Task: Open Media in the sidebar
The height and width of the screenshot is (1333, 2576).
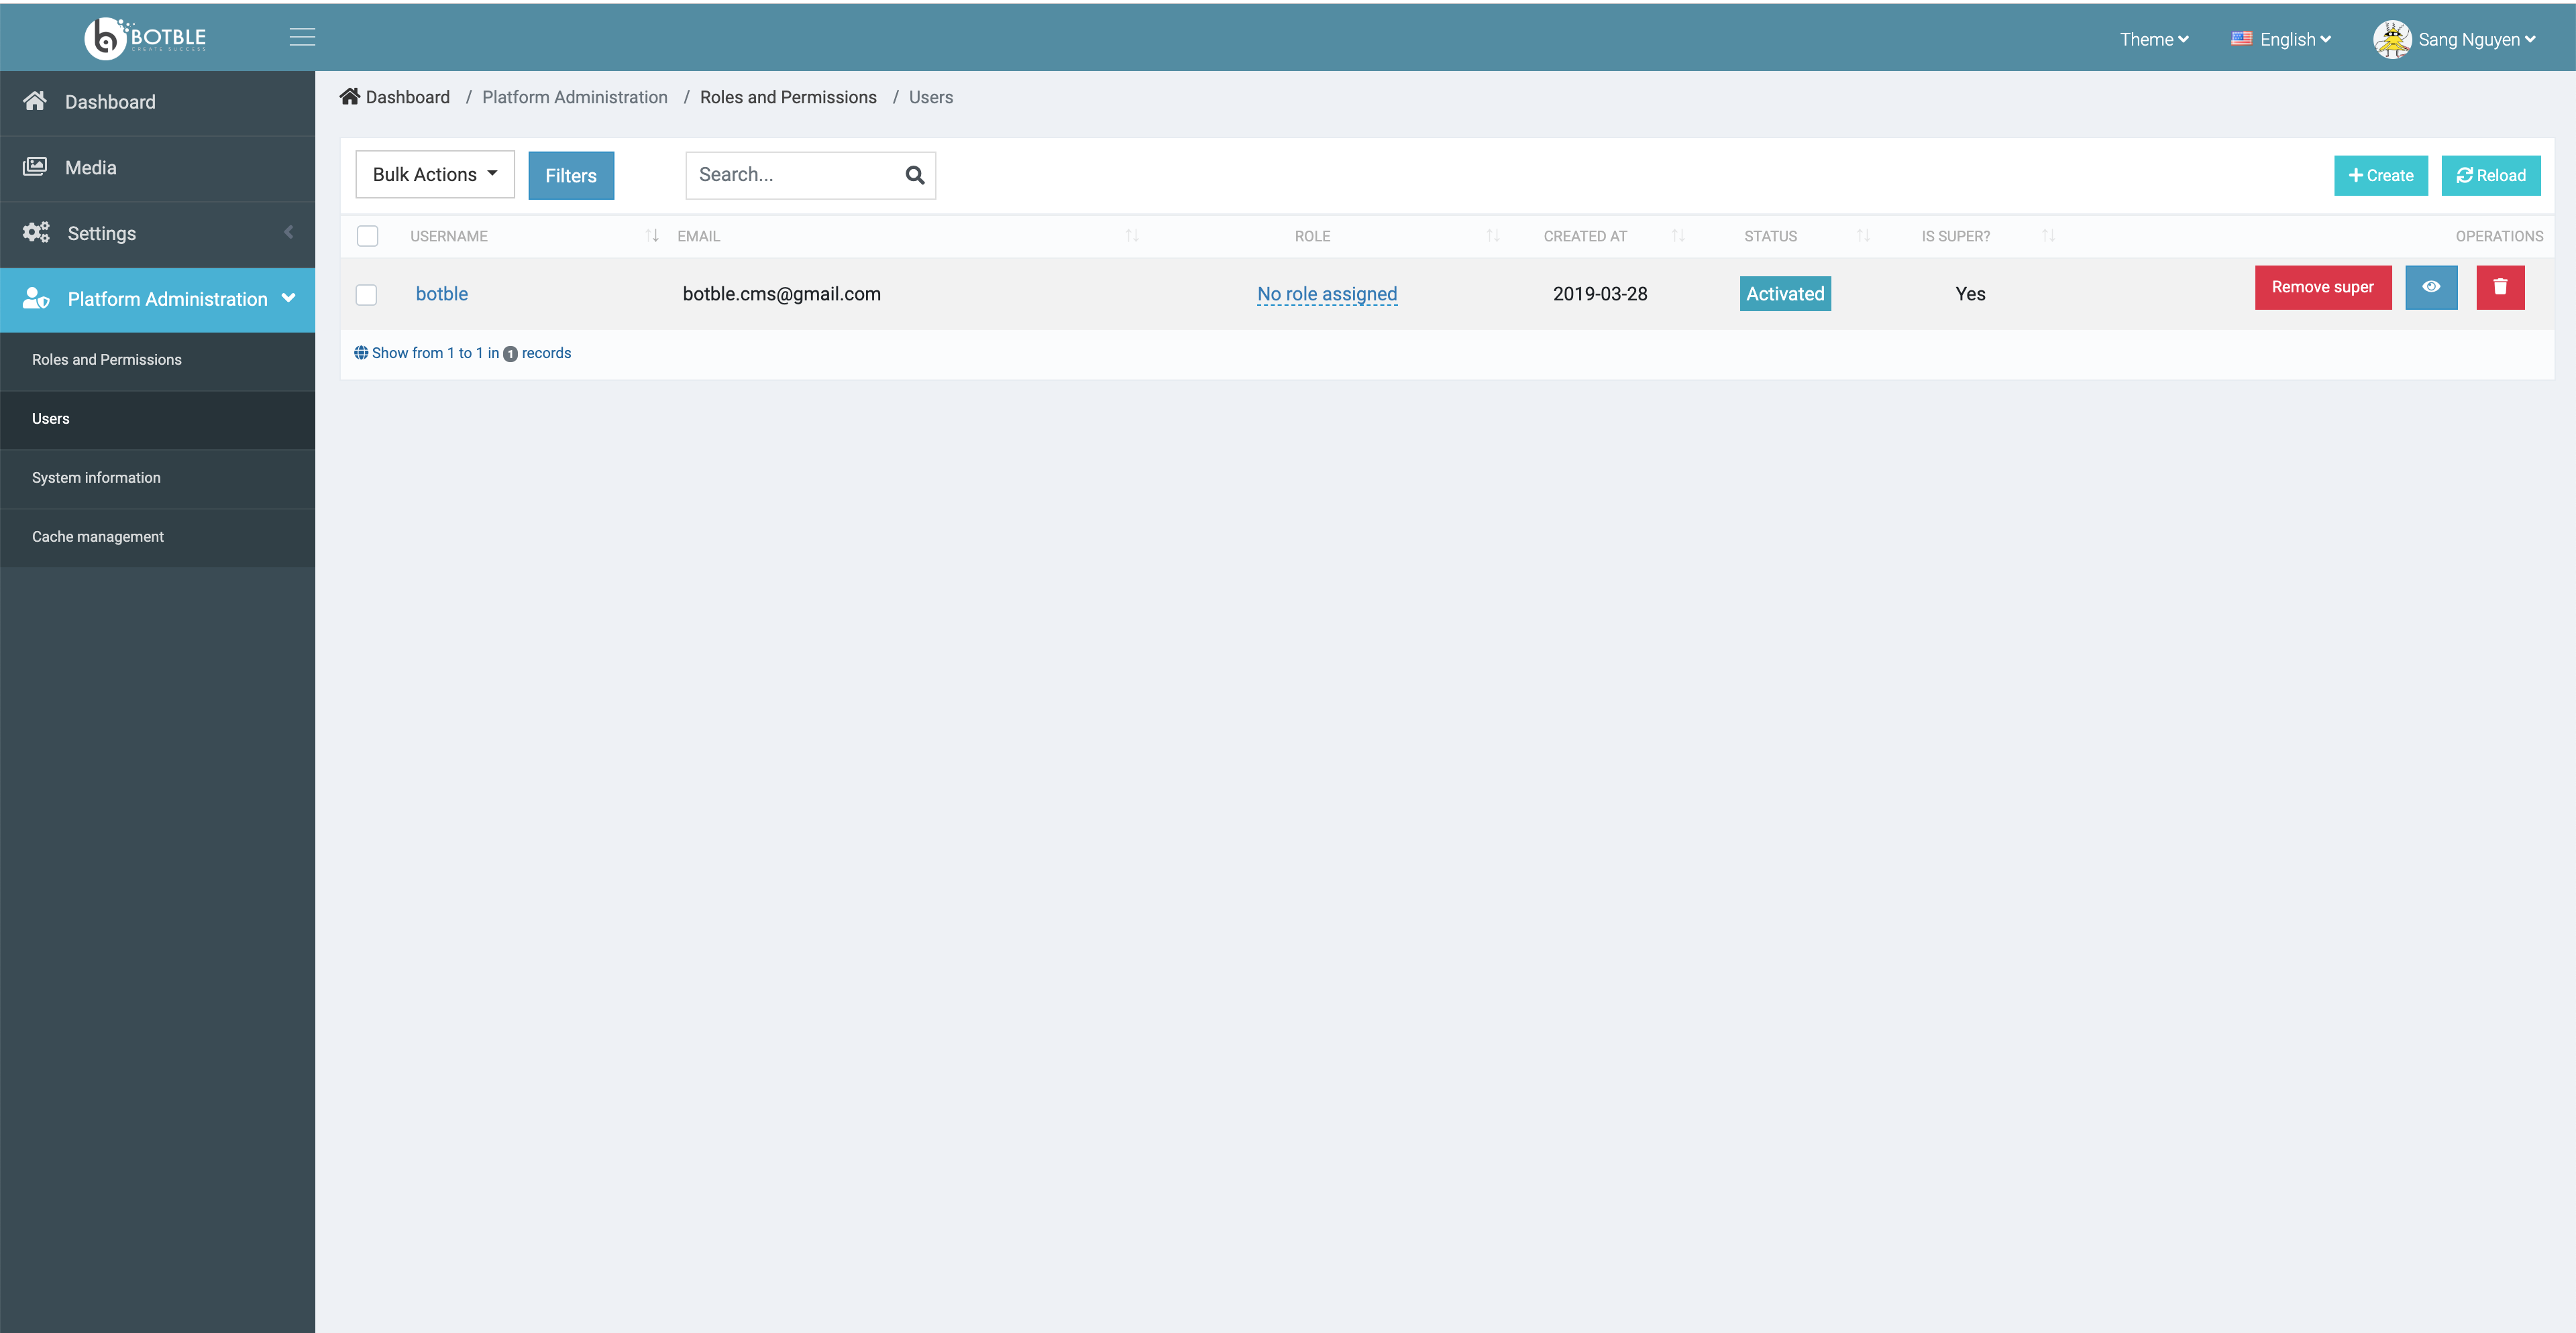Action: click(158, 168)
